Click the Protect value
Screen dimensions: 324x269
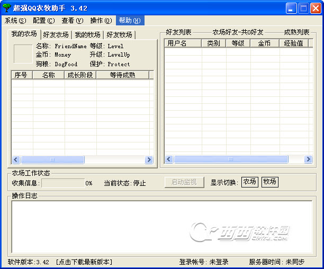coord(119,64)
